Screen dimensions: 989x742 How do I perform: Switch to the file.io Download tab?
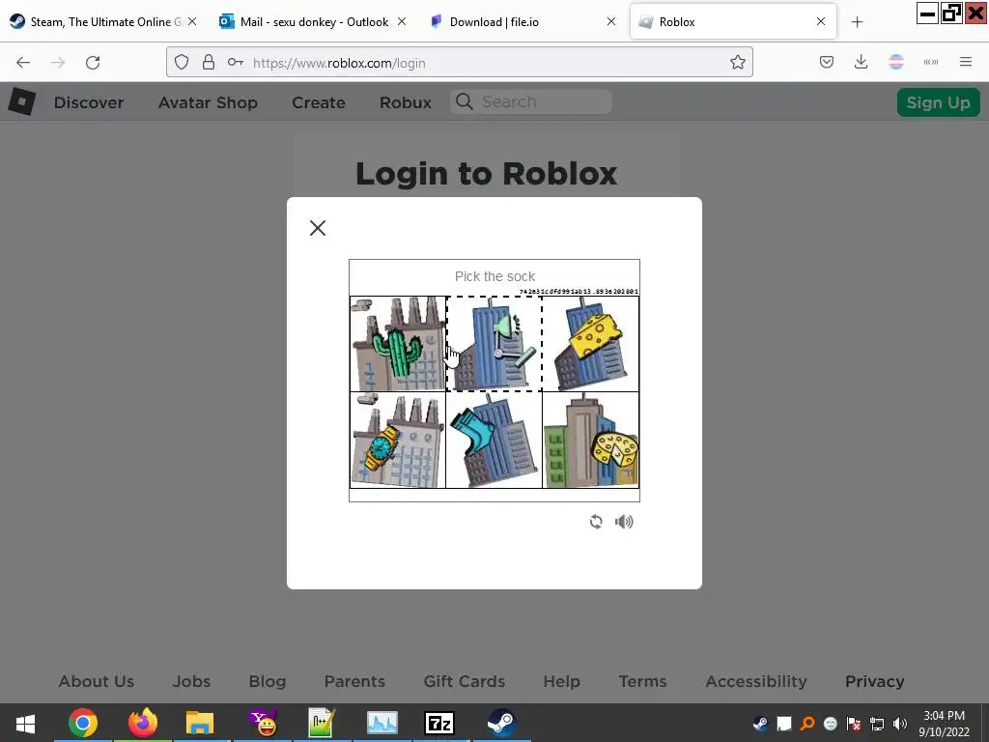(x=523, y=22)
